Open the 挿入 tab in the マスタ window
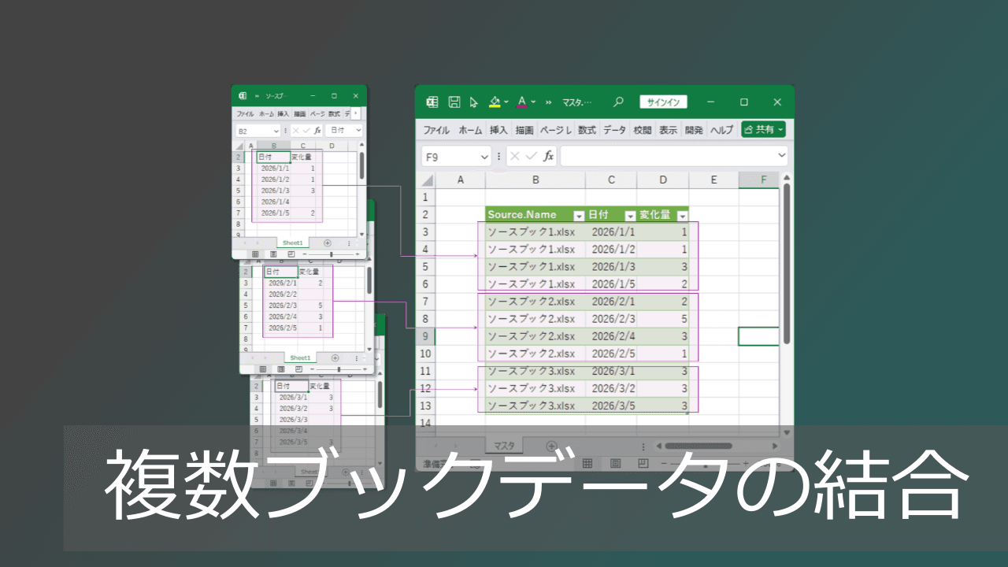Viewport: 1008px width, 567px height. coord(498,130)
